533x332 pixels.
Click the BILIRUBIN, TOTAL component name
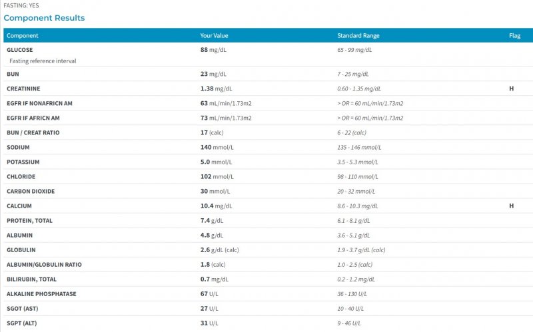[x=31, y=279]
